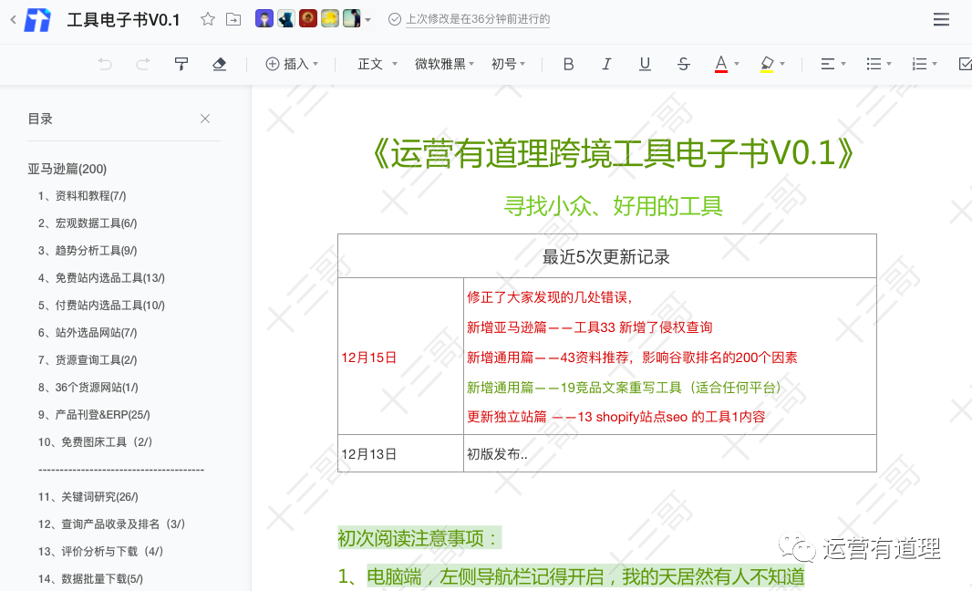Select the format painter tool

(x=181, y=64)
